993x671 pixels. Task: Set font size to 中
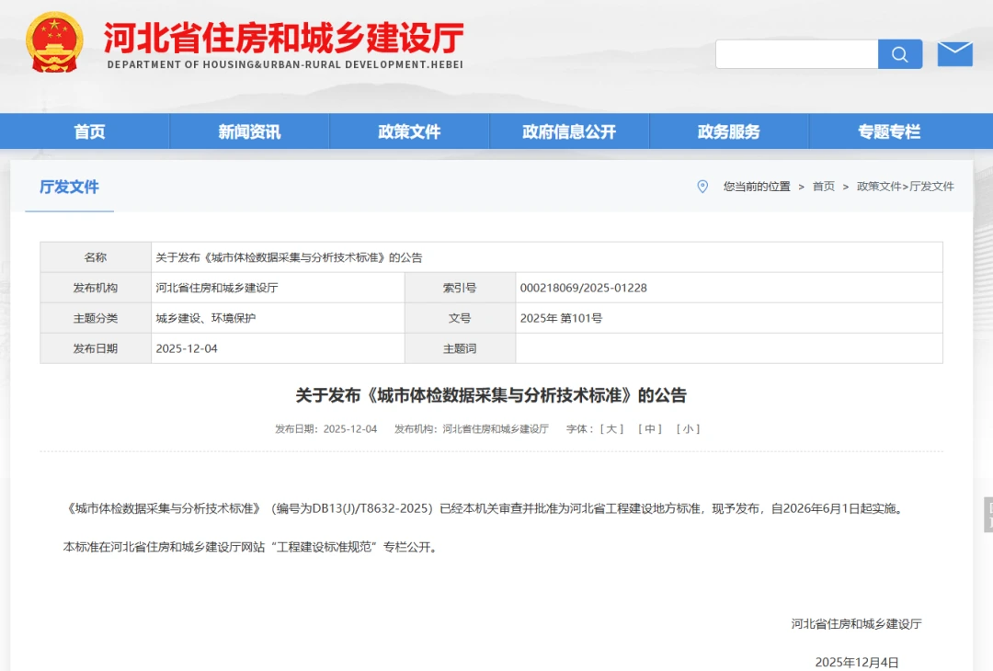click(x=650, y=428)
